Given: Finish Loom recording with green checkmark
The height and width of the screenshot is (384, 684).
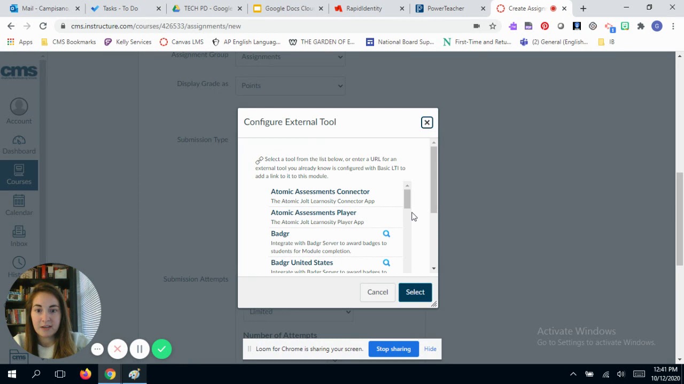Looking at the screenshot, I should (162, 349).
